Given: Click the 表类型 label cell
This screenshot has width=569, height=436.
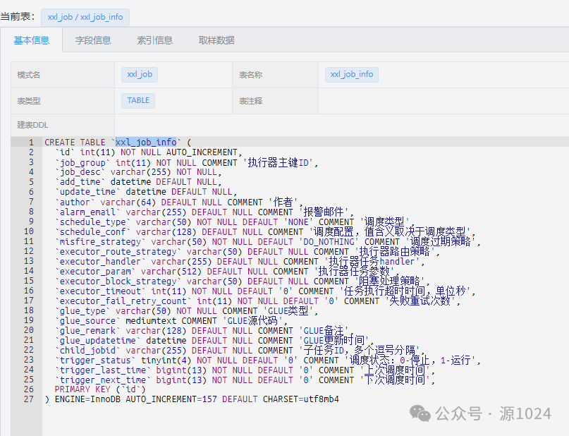Looking at the screenshot, I should tap(63, 101).
